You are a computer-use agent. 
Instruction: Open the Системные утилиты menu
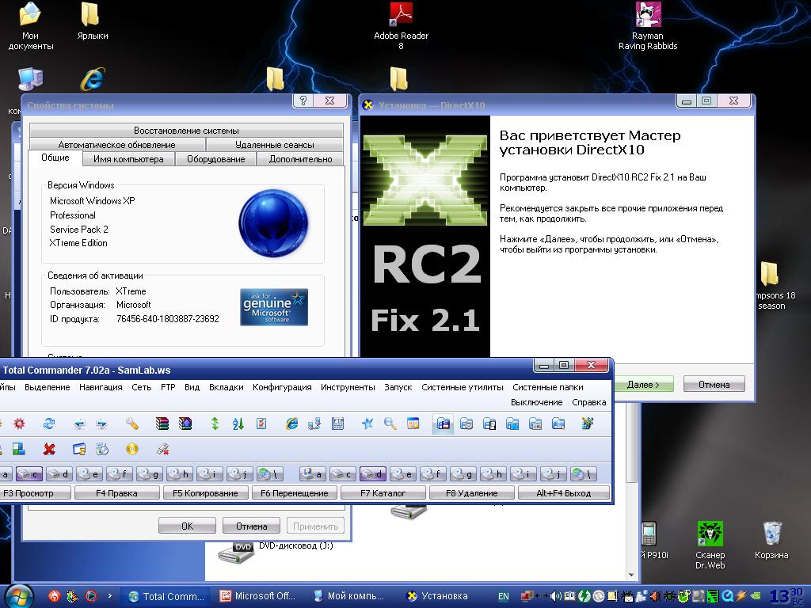pyautogui.click(x=462, y=387)
